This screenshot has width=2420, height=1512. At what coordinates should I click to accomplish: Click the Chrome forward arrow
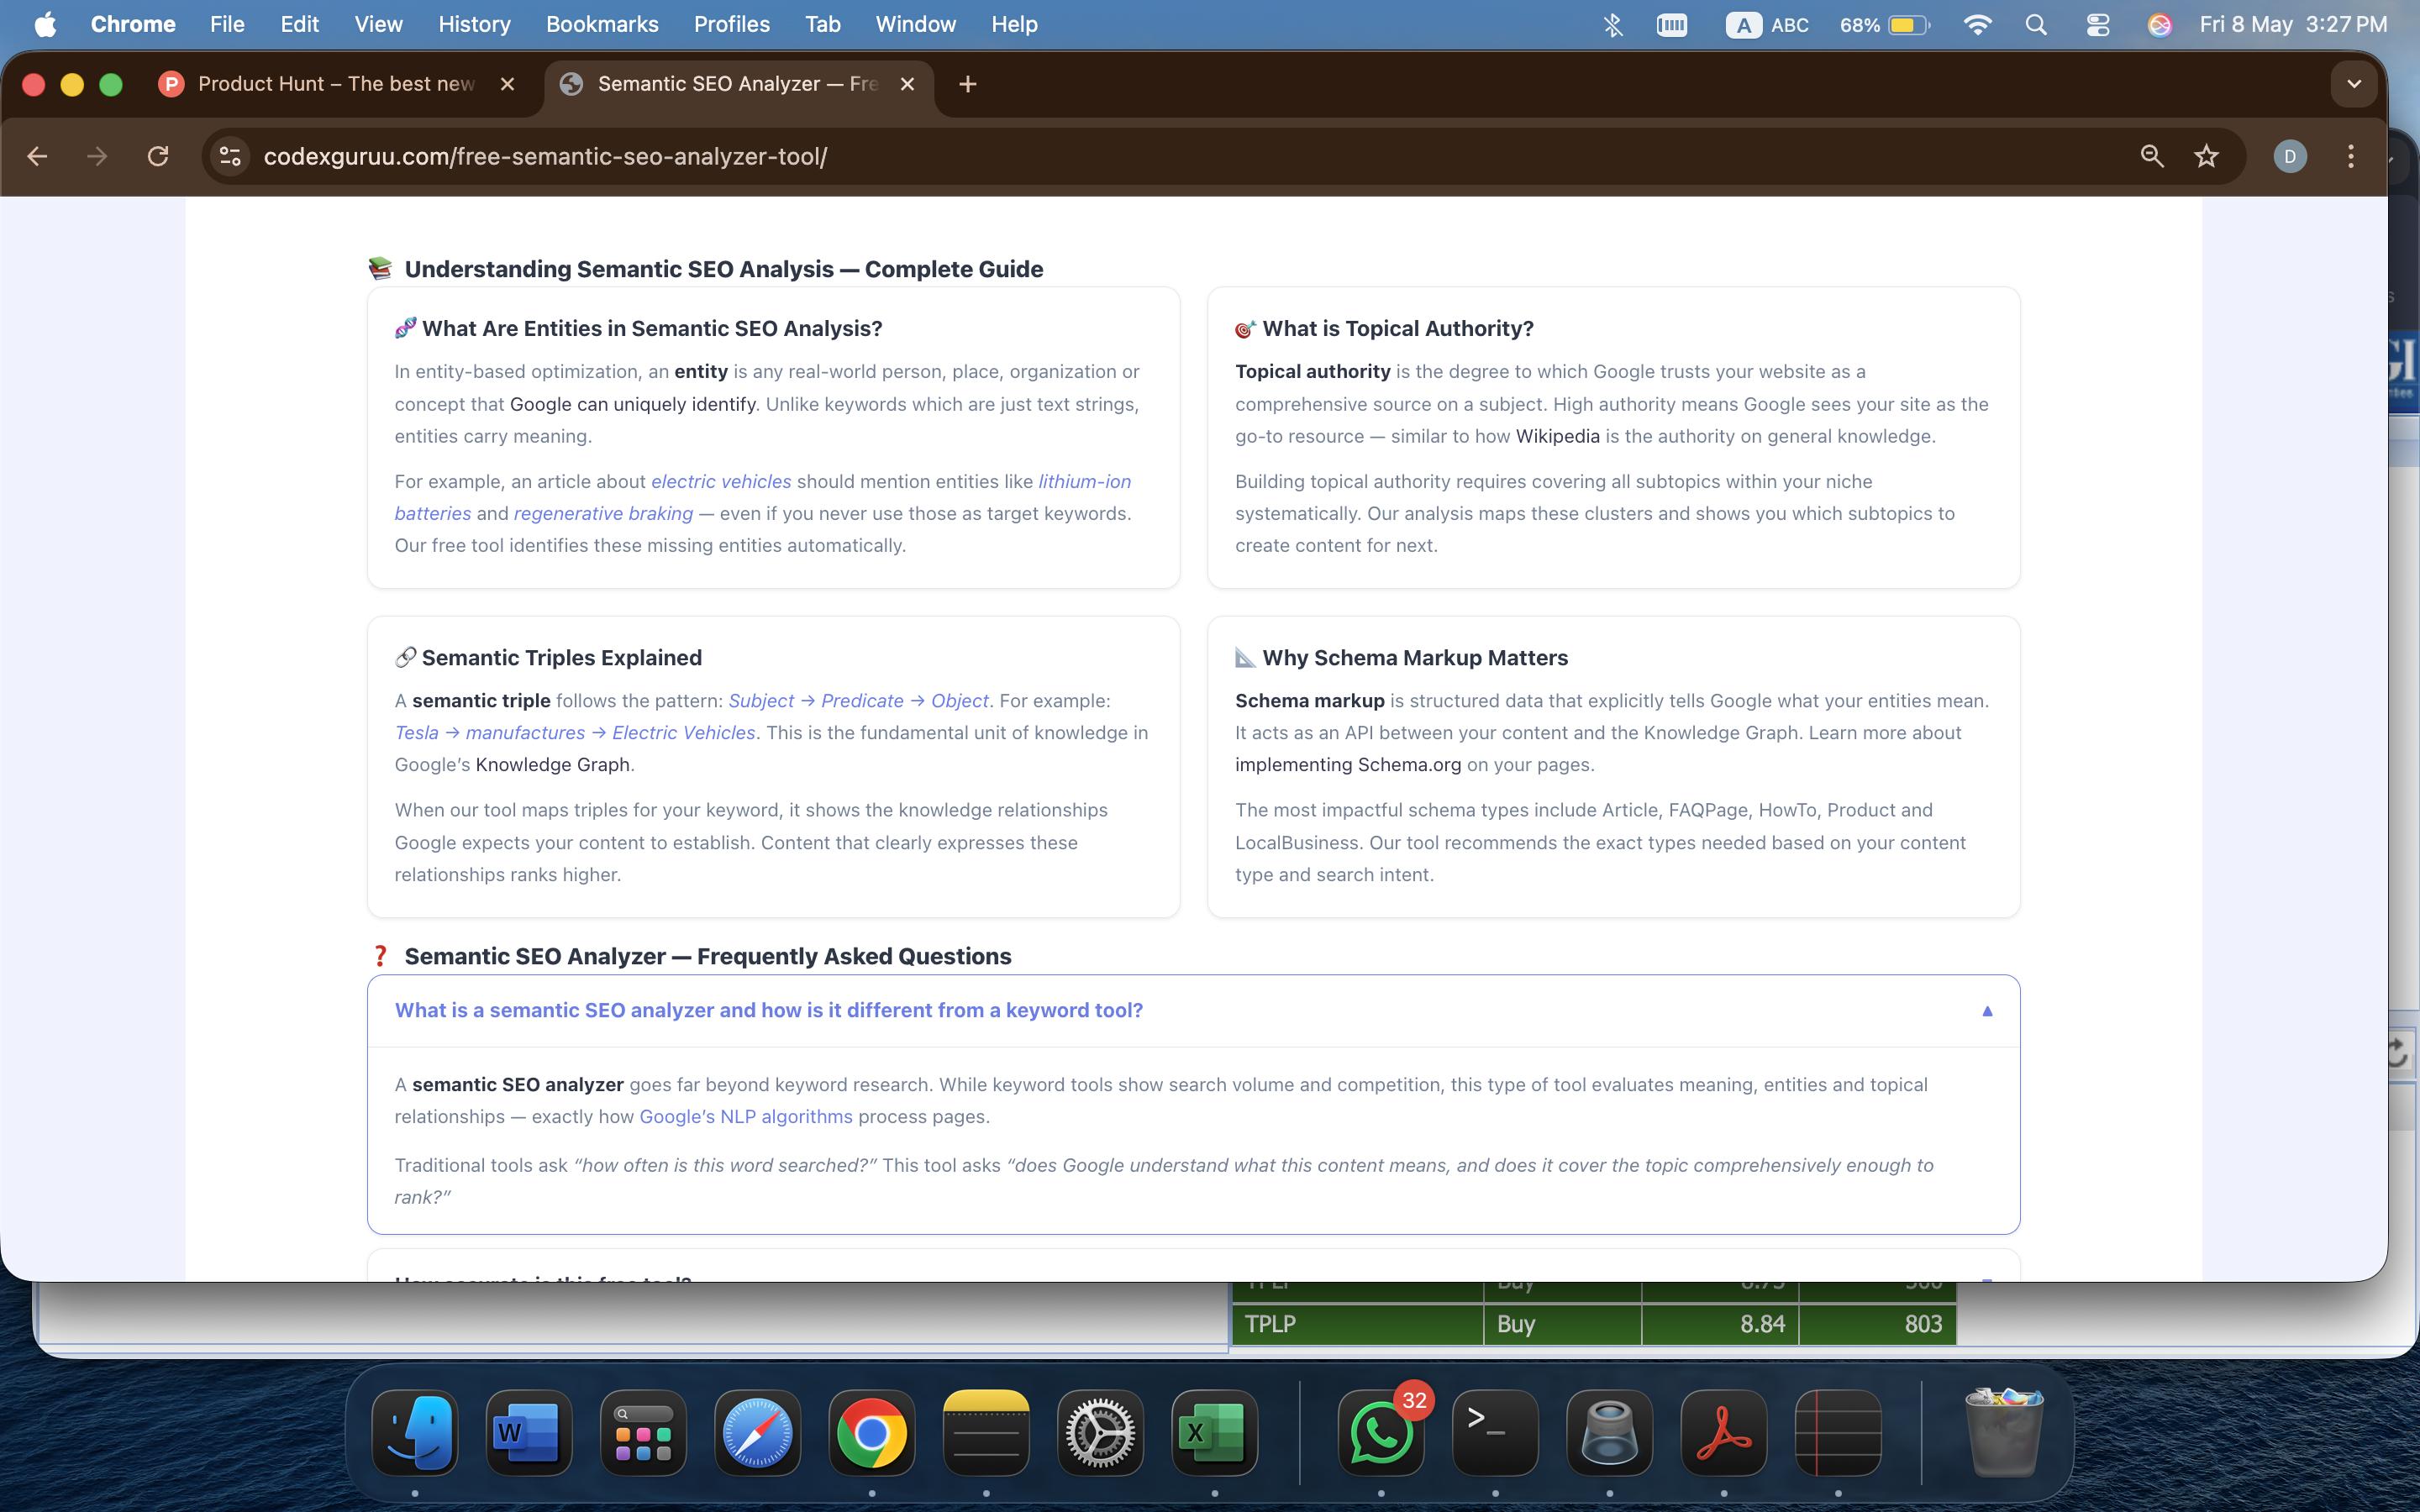pyautogui.click(x=97, y=156)
